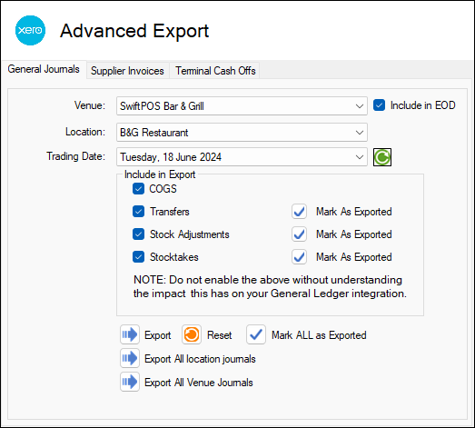The image size is (475, 428).
Task: Click the Include in Export group label
Action: click(x=160, y=174)
